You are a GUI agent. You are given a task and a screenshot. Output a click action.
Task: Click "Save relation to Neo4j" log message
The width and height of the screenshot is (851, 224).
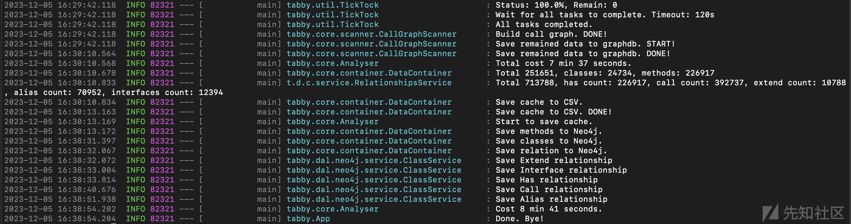click(551, 151)
